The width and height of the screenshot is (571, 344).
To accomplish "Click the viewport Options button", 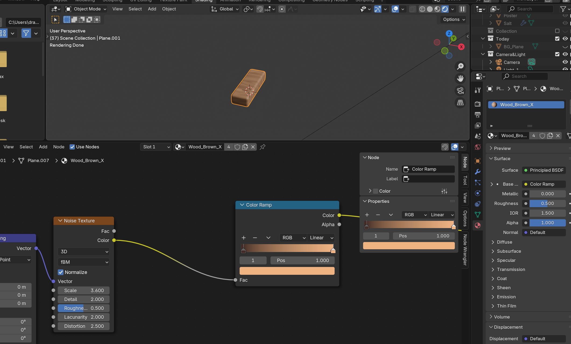I will [x=454, y=19].
